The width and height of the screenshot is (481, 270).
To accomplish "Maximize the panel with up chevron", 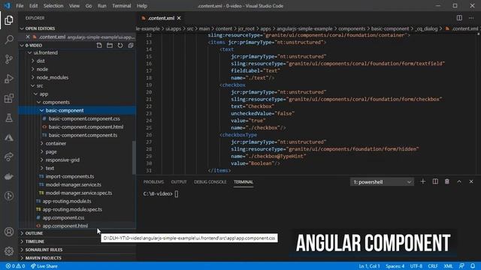I will [459, 181].
